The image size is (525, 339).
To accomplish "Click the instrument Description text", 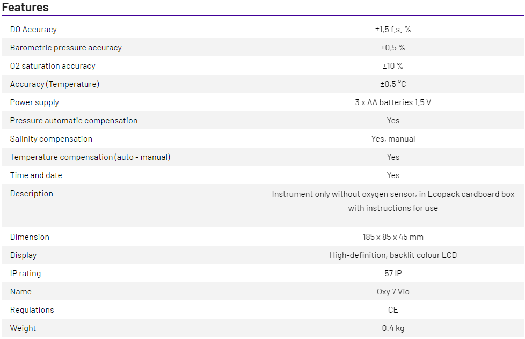I will tap(393, 201).
